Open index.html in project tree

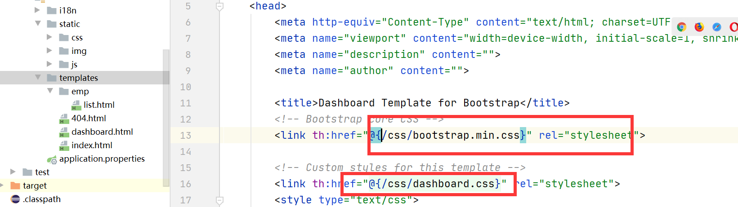[x=92, y=145]
